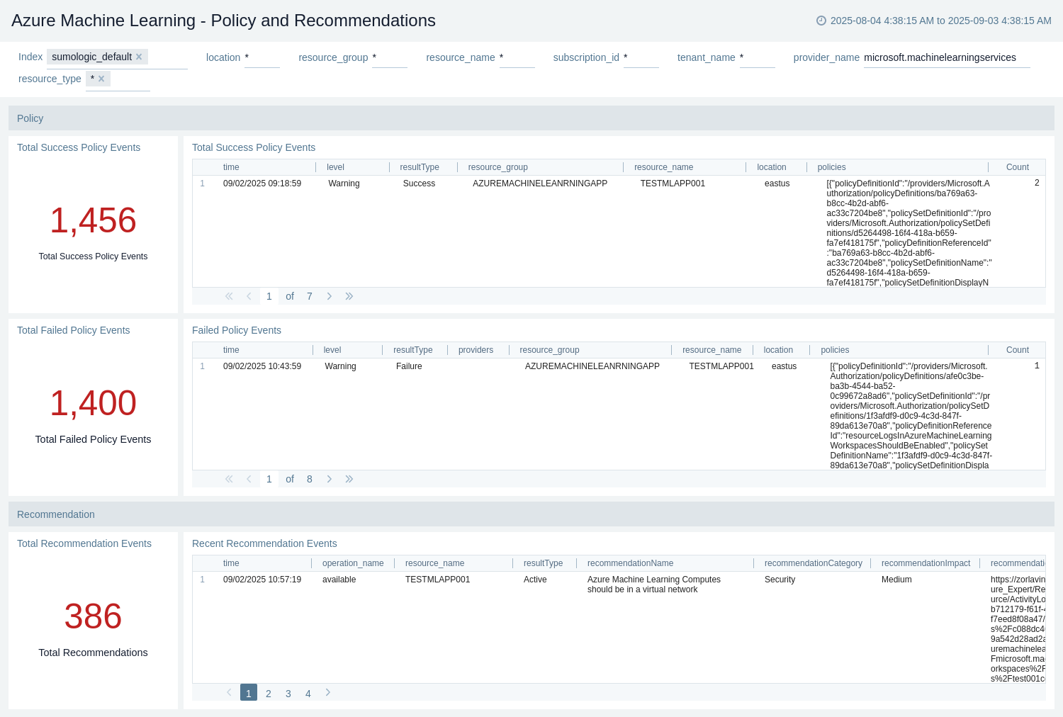This screenshot has width=1063, height=717.
Task: Select page 1 in Recent Recommendation Events
Action: (249, 693)
